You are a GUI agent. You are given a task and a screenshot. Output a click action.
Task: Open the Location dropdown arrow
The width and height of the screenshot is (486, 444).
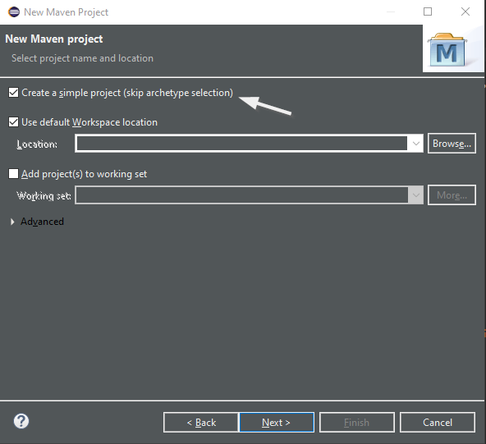[415, 144]
